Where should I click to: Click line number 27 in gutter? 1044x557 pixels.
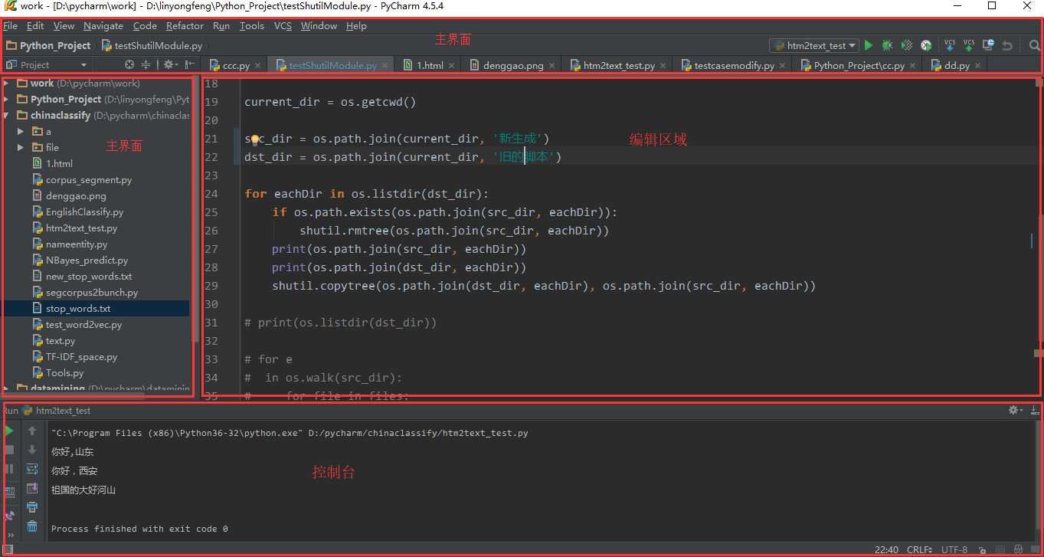[x=211, y=249]
